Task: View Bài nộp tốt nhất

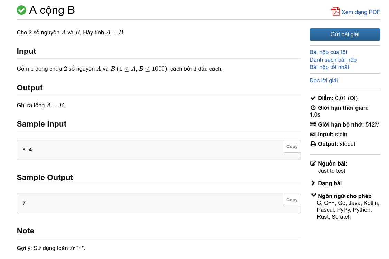Action: pyautogui.click(x=329, y=67)
